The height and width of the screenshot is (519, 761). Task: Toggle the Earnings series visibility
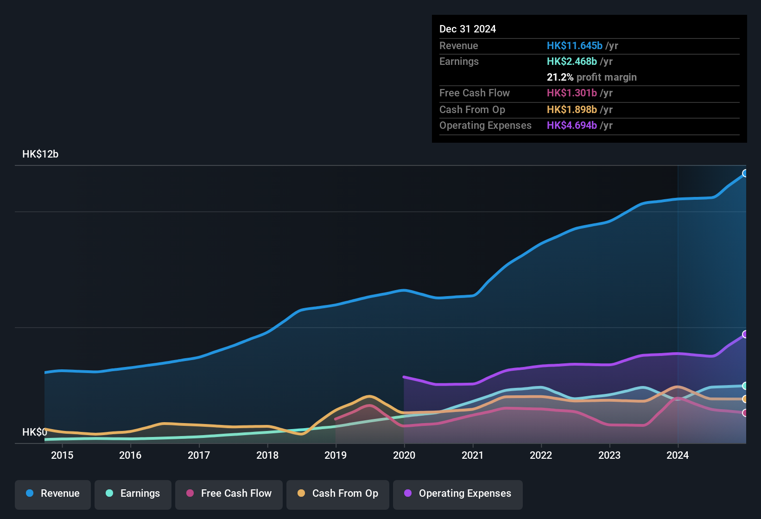133,494
